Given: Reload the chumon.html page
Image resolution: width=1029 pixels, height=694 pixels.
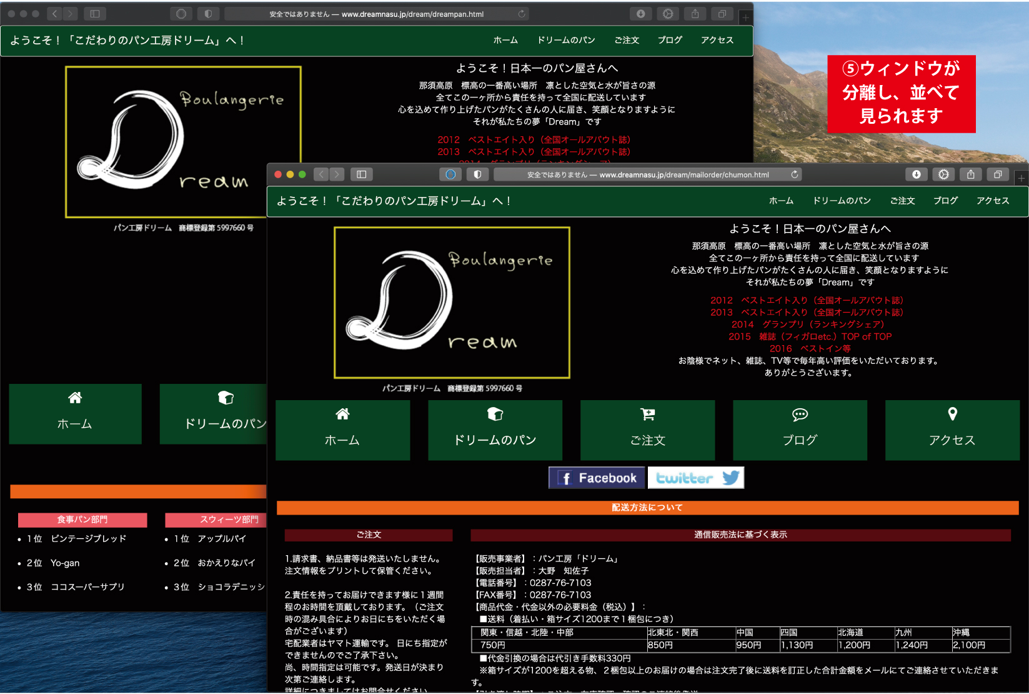Looking at the screenshot, I should (795, 174).
